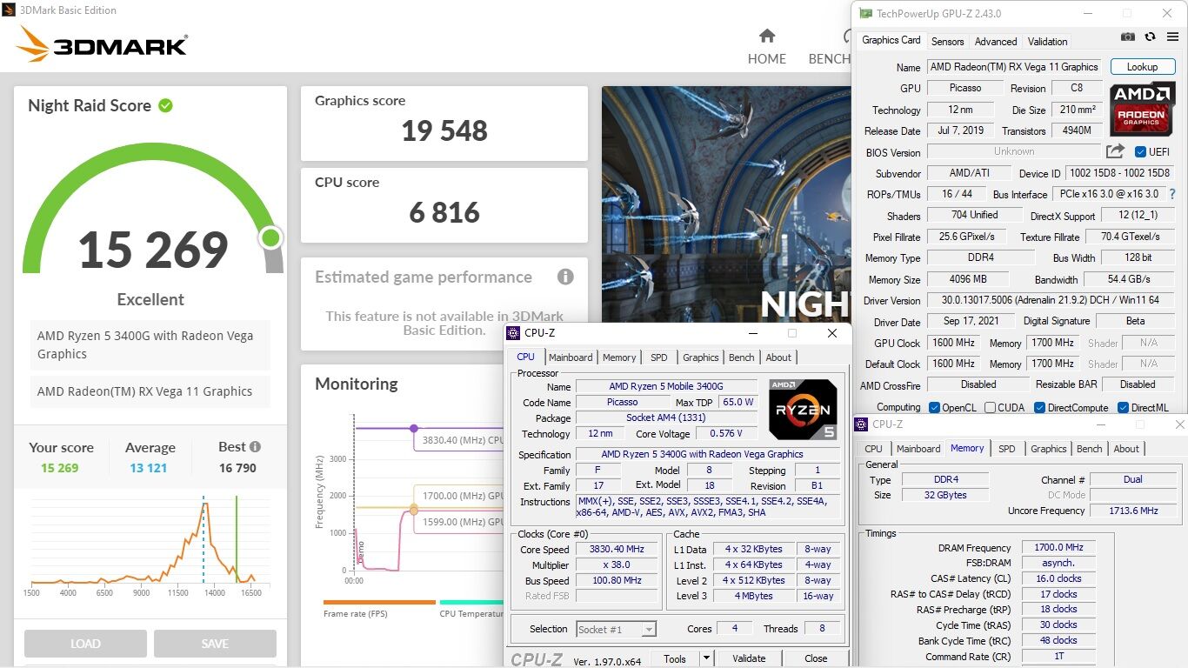Open the Bench tab in CPU-Z Memory window
Screen dimensions: 1188x668
click(x=1090, y=449)
